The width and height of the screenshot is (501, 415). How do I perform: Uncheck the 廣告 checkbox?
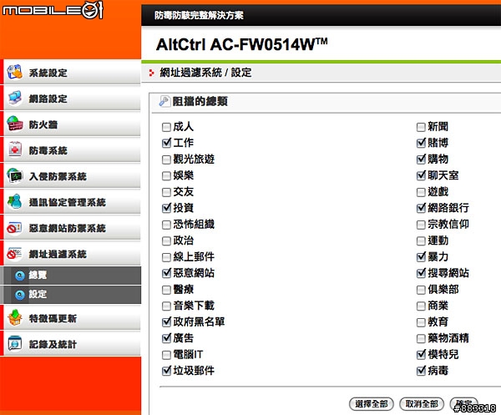(166, 338)
